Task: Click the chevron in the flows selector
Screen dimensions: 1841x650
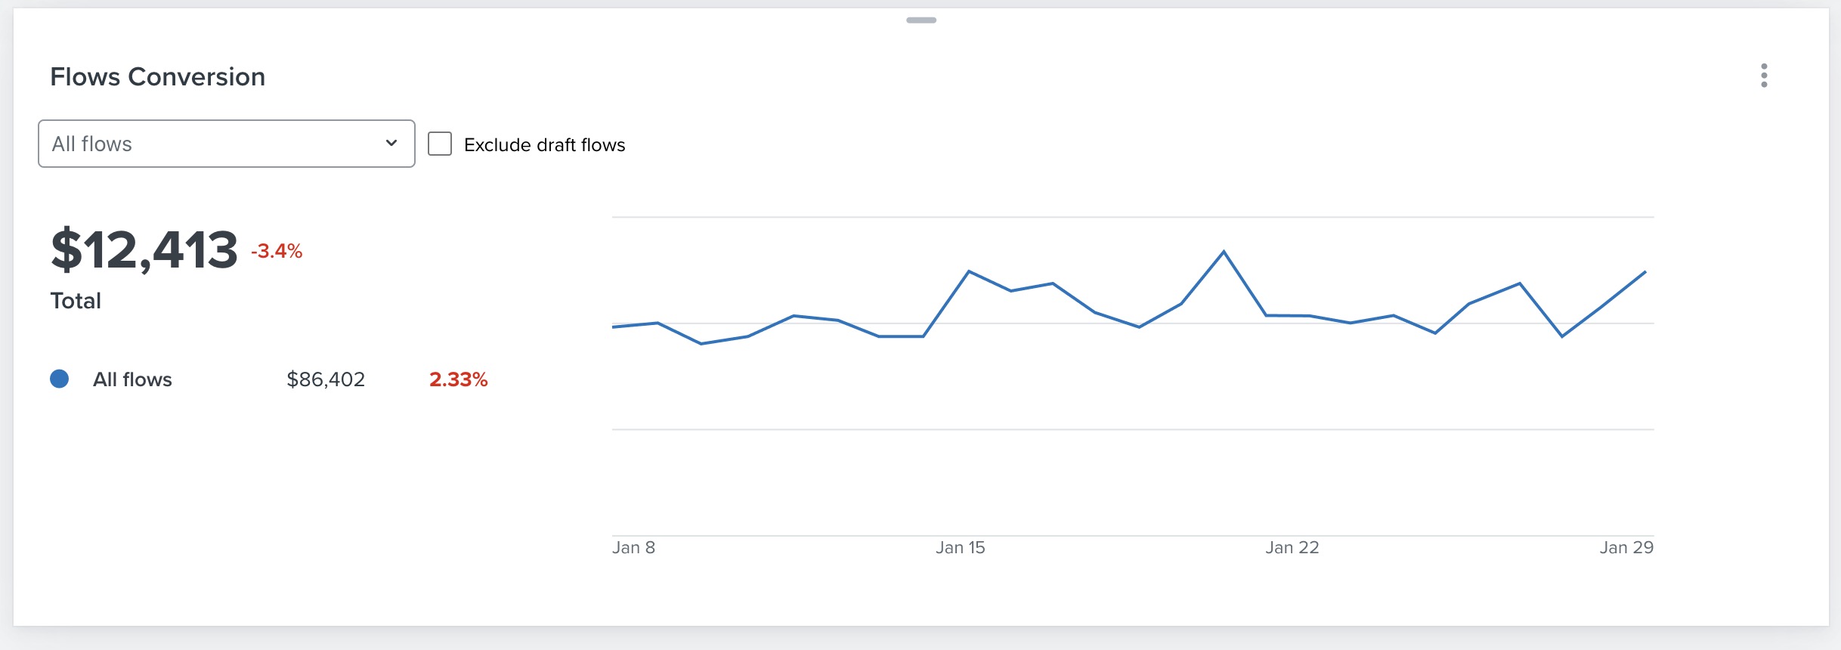Action: click(x=390, y=143)
